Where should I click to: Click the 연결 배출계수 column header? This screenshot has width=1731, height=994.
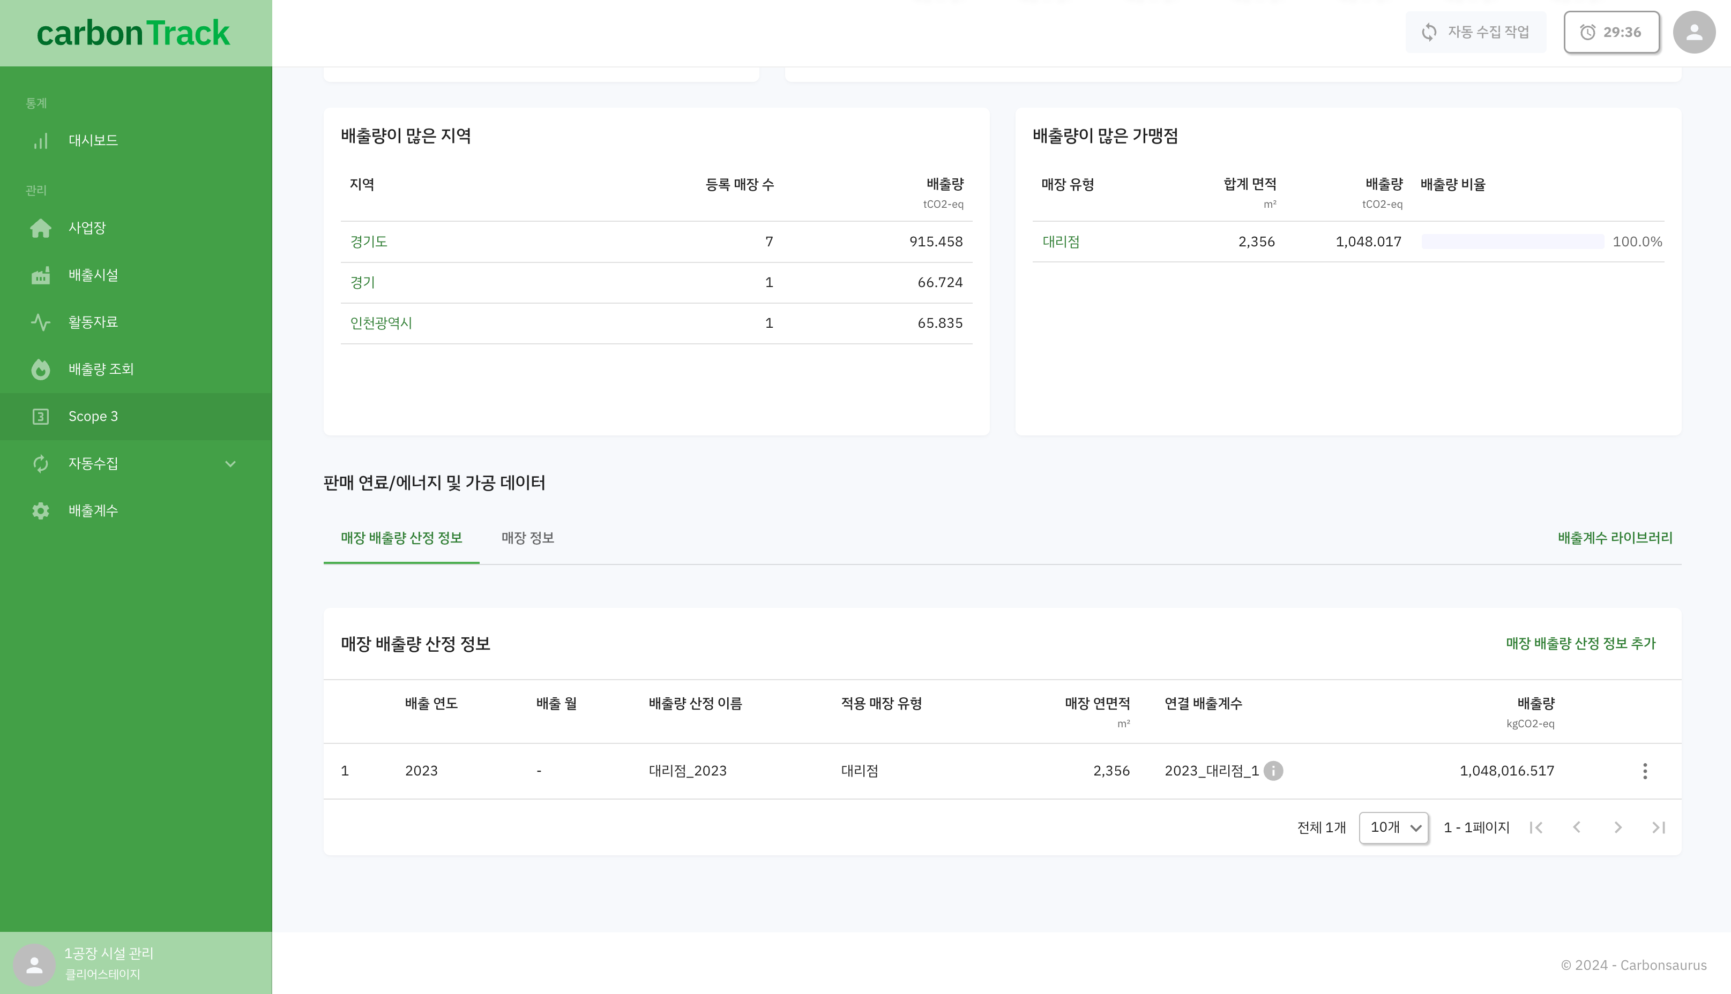coord(1203,704)
